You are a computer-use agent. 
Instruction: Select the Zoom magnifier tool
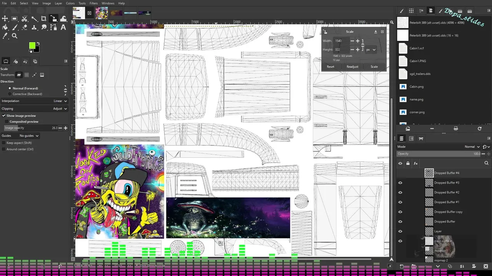[x=15, y=36]
